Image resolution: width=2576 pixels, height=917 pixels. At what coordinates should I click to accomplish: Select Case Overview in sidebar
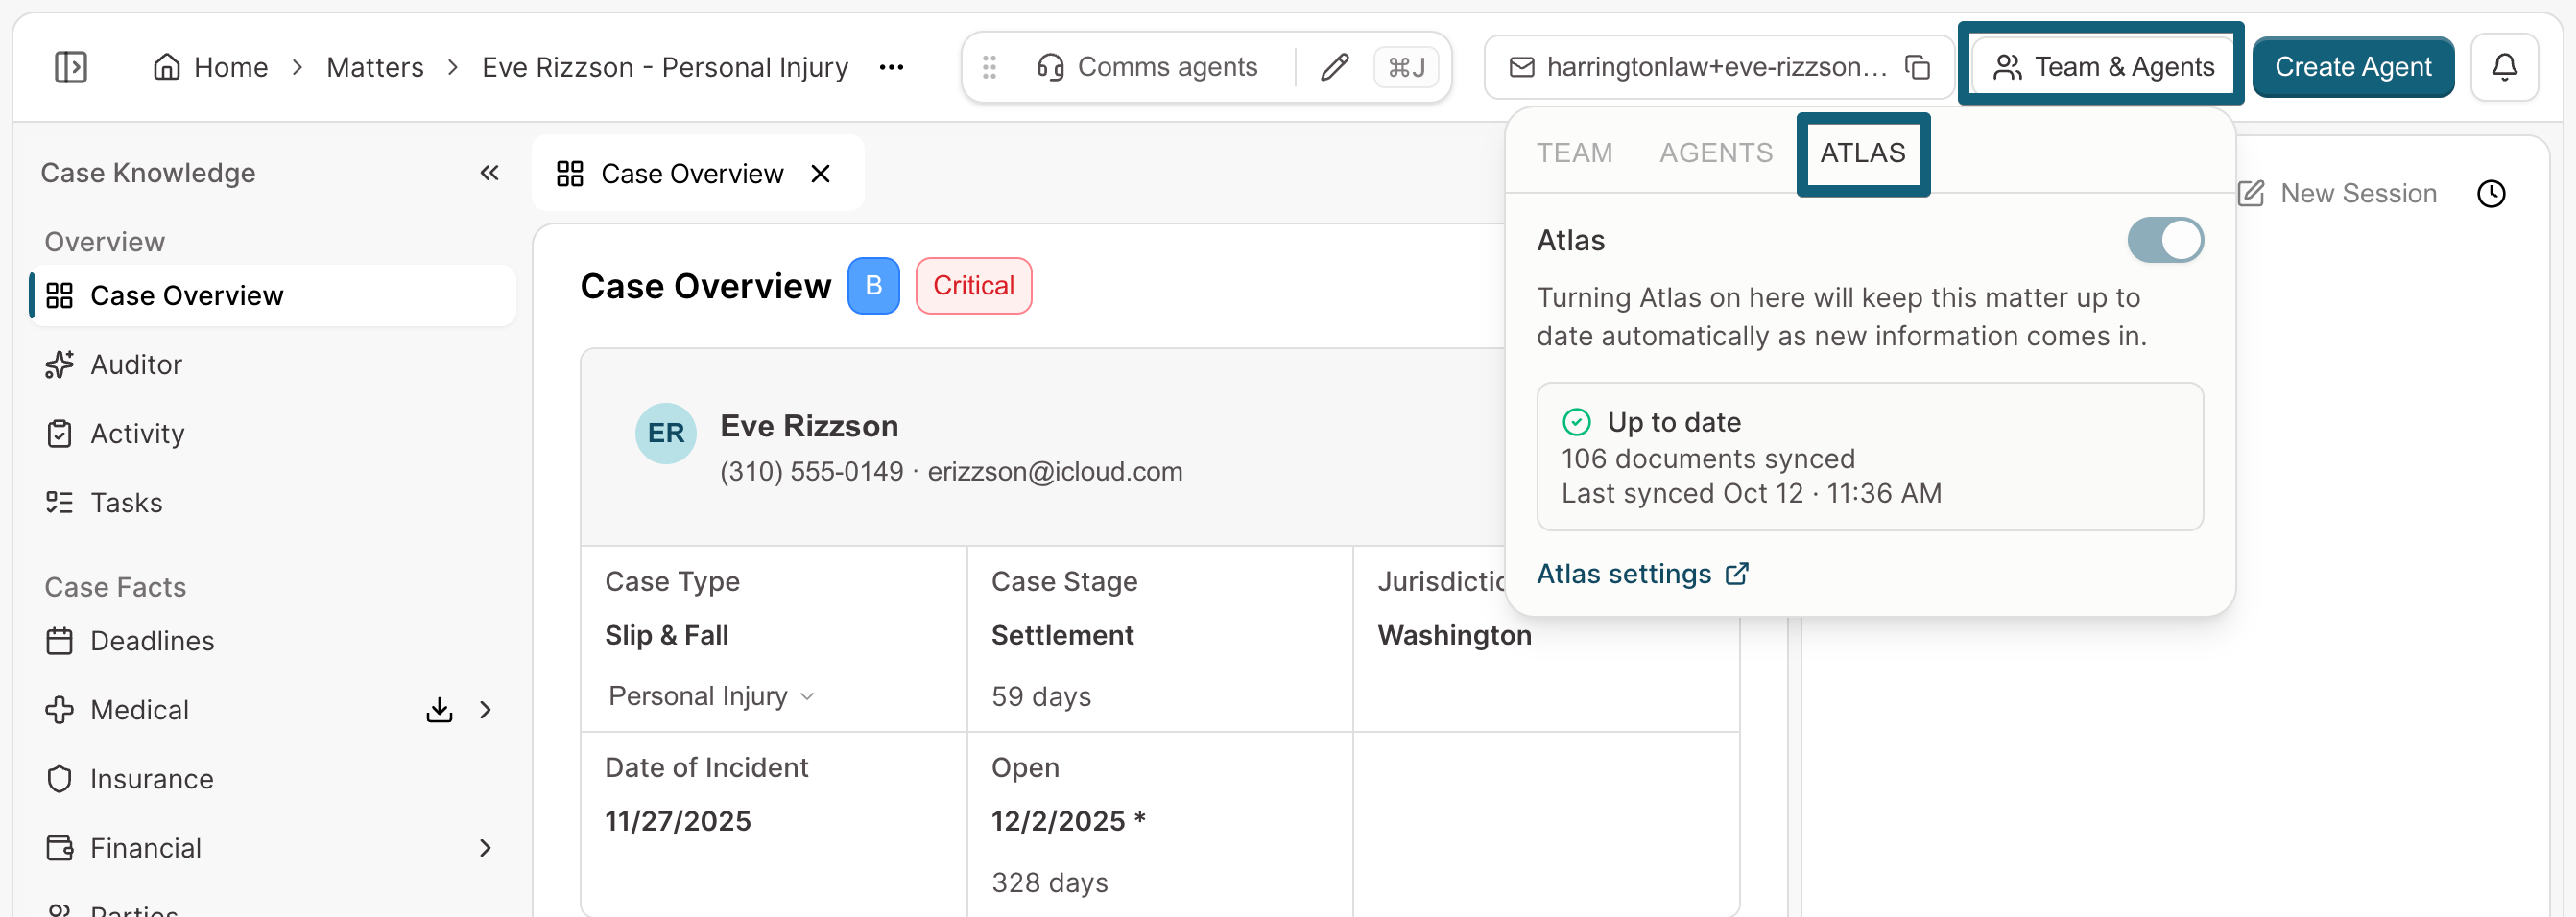click(x=272, y=295)
